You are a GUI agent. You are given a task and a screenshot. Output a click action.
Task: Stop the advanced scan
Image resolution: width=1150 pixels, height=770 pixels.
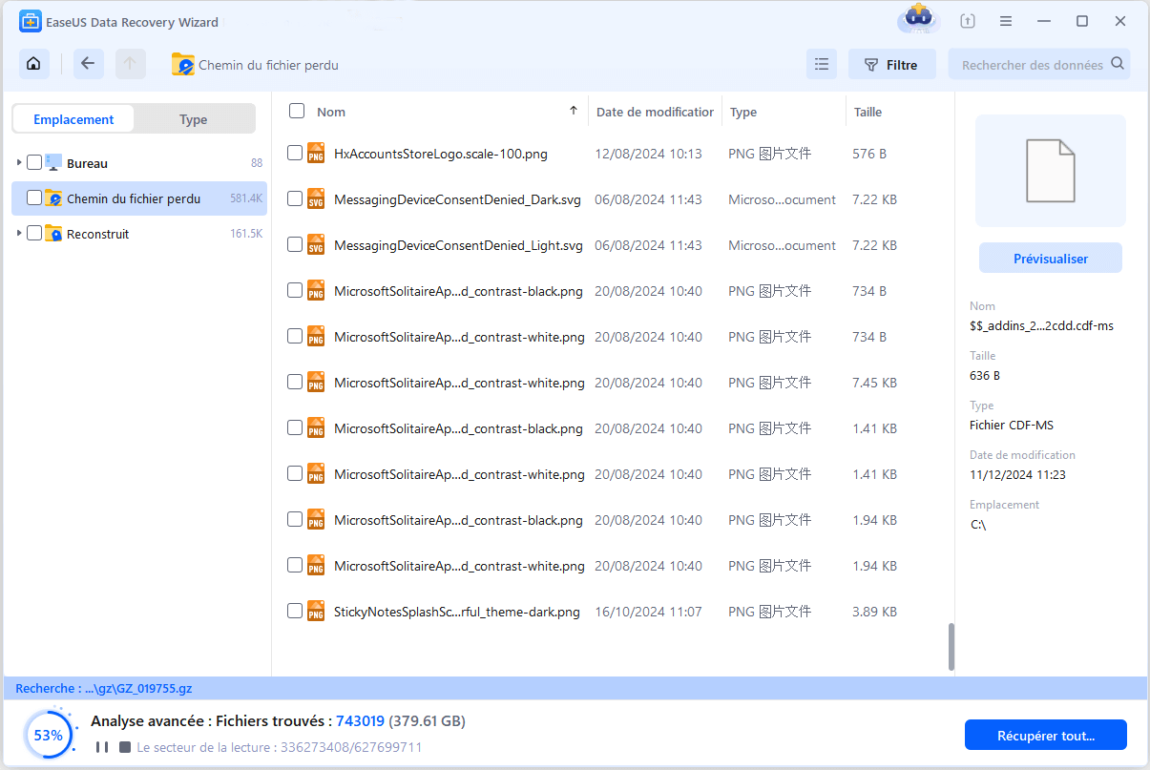pyautogui.click(x=125, y=747)
